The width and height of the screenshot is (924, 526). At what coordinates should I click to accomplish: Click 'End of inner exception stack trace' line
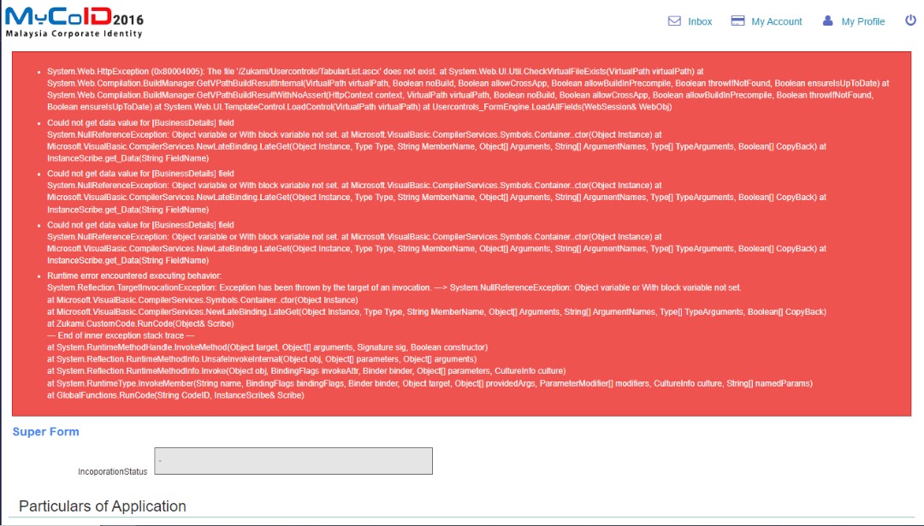[121, 335]
